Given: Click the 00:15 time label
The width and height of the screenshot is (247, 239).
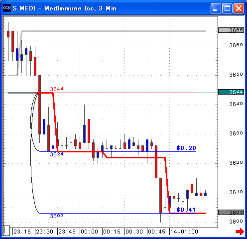Looking at the screenshot, I should (x=112, y=232).
